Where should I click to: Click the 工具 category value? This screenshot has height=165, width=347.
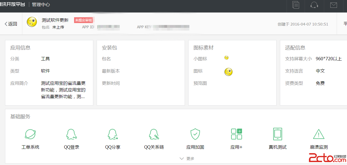pyautogui.click(x=45, y=59)
